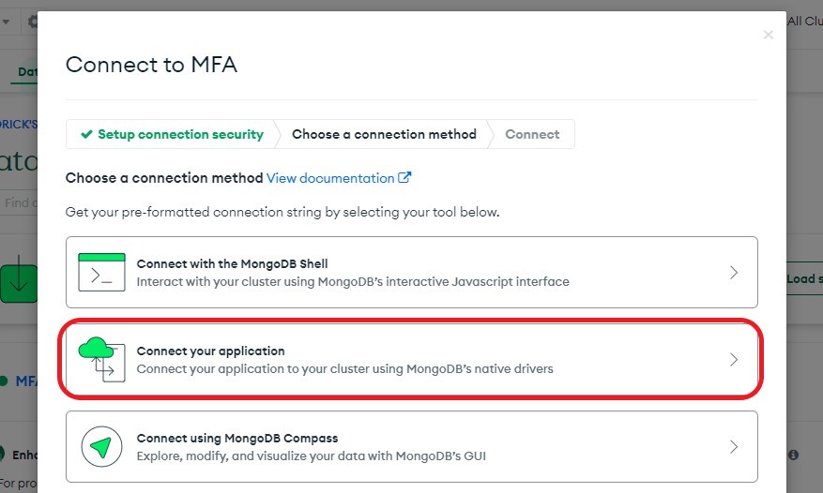
Task: Open the View documentation link
Action: (329, 178)
